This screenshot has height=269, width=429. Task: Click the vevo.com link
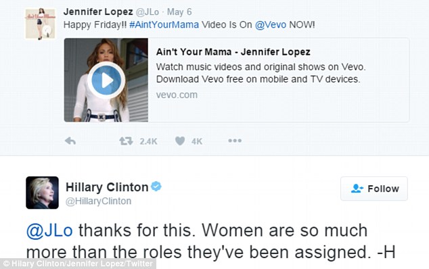[x=177, y=95]
